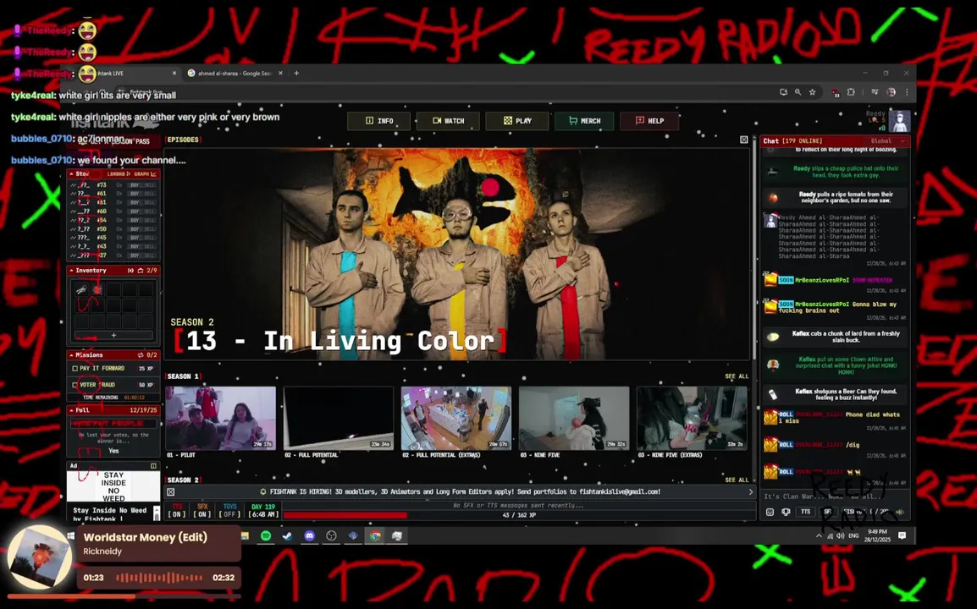Open the browser extensions puzzle icon
Screen dimensions: 977x609
tap(851, 92)
